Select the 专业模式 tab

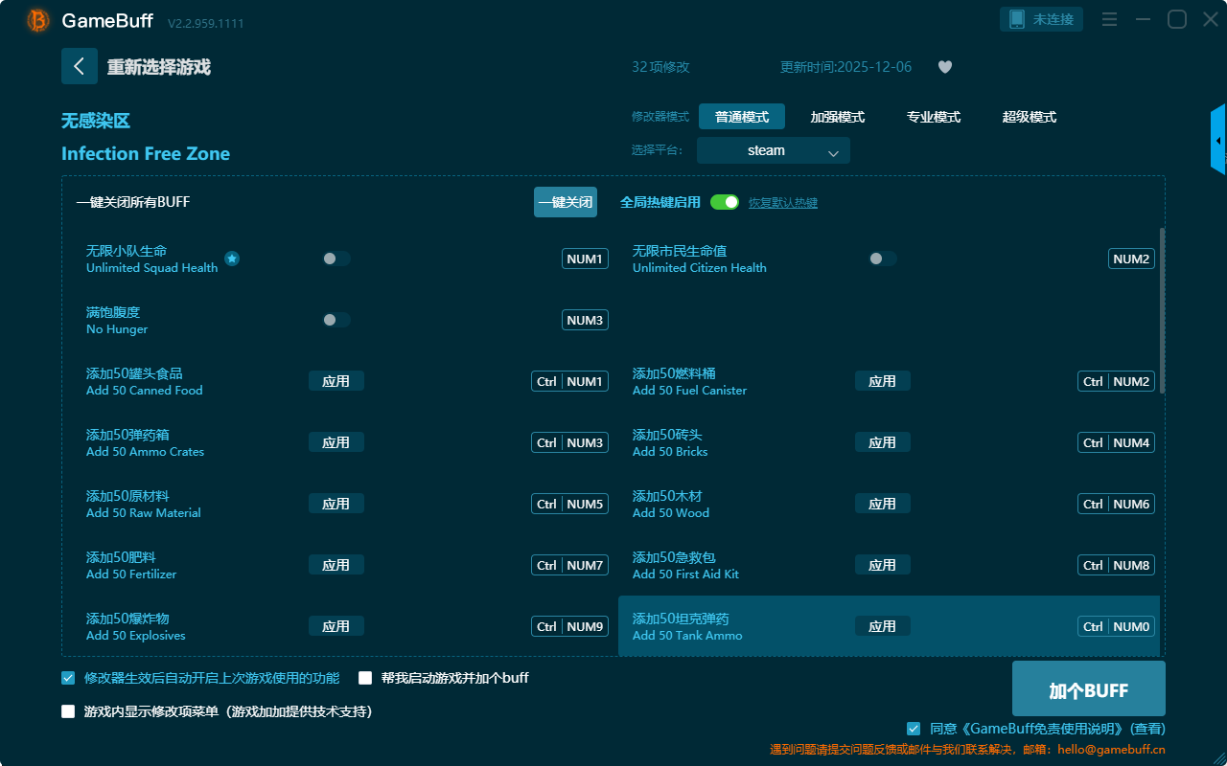(x=933, y=117)
